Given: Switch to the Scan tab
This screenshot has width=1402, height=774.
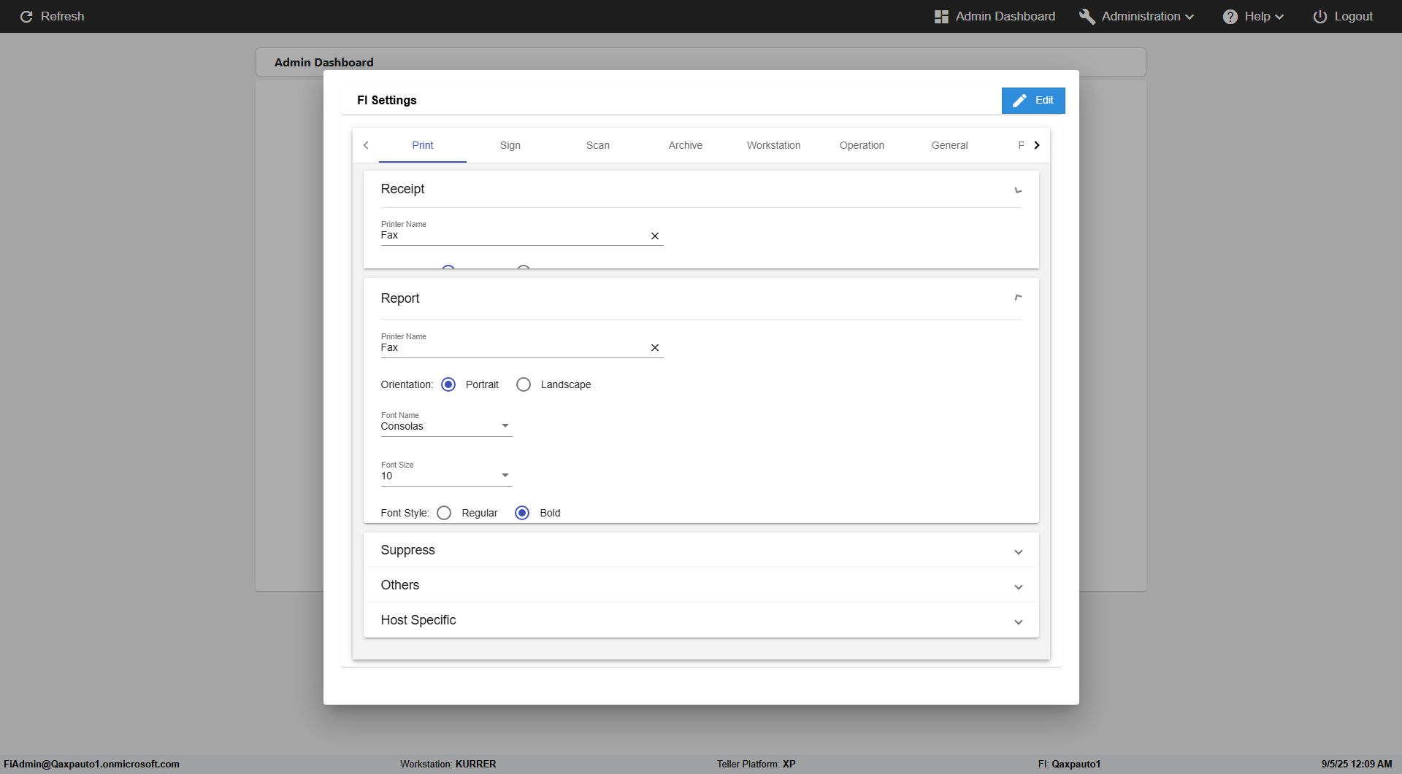Looking at the screenshot, I should pos(598,145).
